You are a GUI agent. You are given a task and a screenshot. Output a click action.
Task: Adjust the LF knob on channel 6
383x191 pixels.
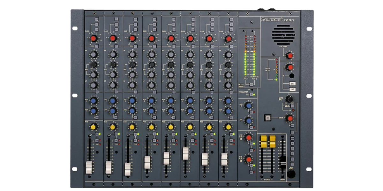[x=190, y=85]
